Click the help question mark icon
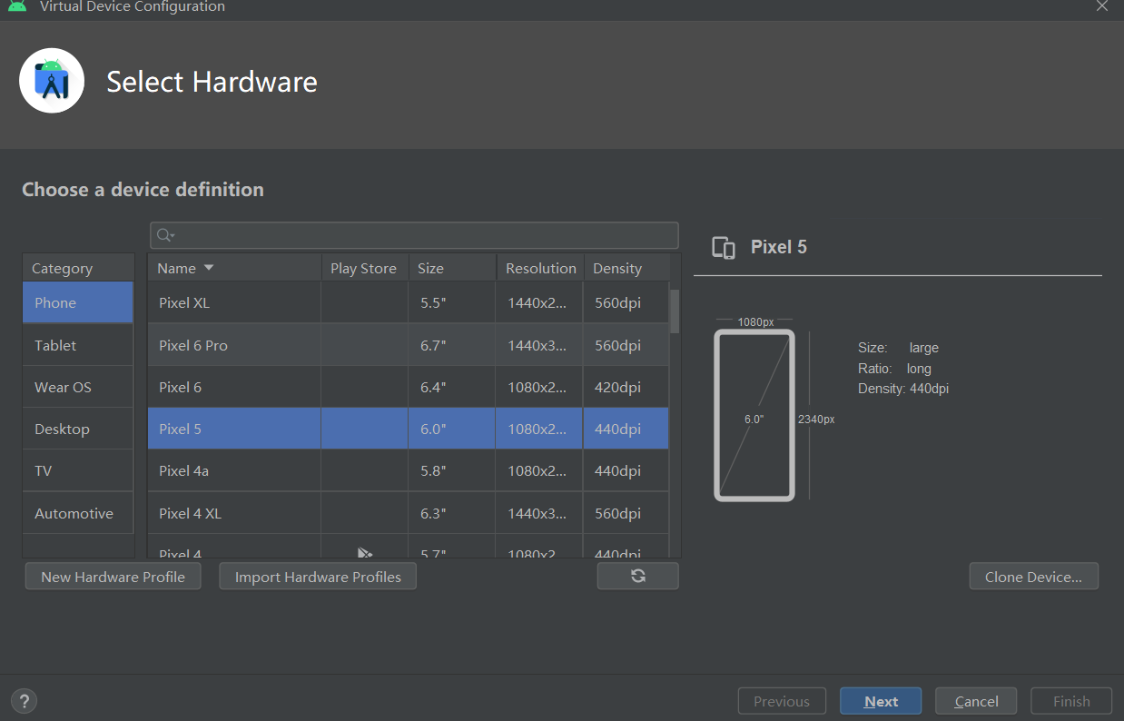 25,701
